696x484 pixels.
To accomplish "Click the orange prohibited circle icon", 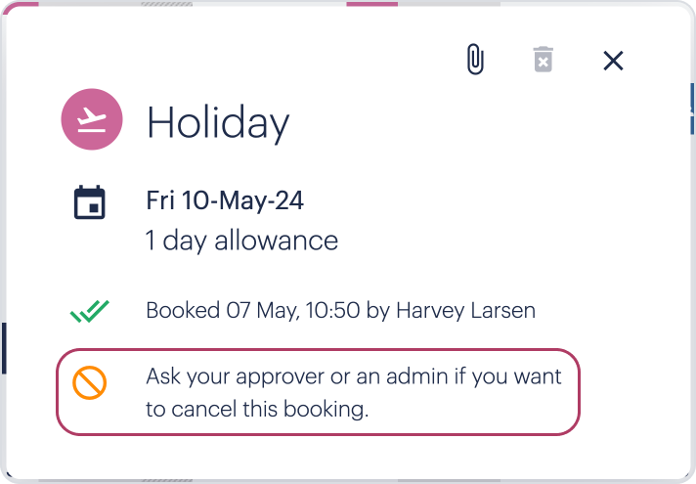I will 90,382.
